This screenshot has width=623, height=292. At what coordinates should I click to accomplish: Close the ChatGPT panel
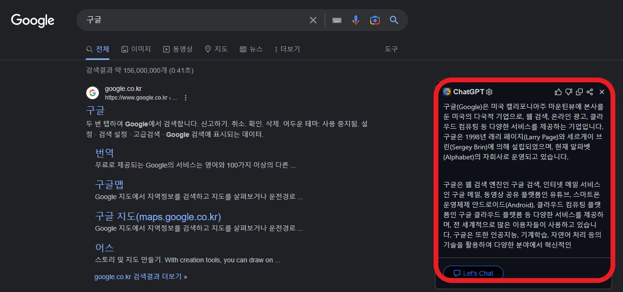point(602,92)
